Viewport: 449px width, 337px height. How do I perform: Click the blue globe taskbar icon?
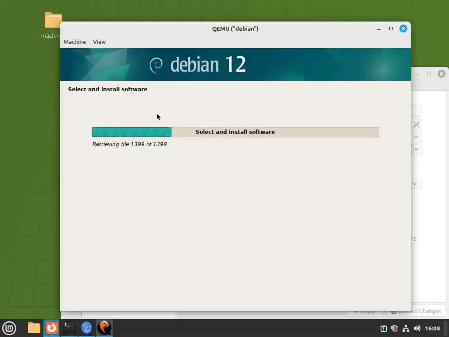[x=86, y=328]
